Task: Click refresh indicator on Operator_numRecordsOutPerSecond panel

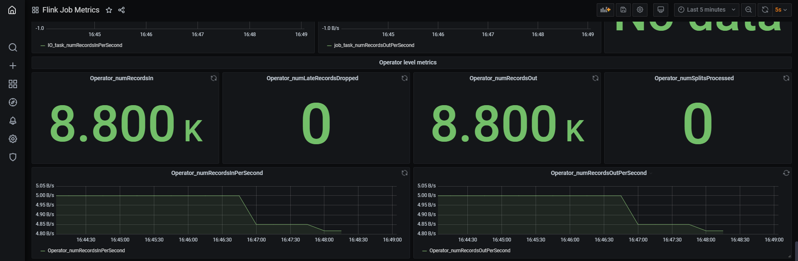Action: point(786,173)
